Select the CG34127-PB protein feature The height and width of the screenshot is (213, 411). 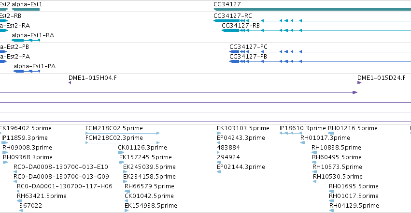(x=320, y=61)
